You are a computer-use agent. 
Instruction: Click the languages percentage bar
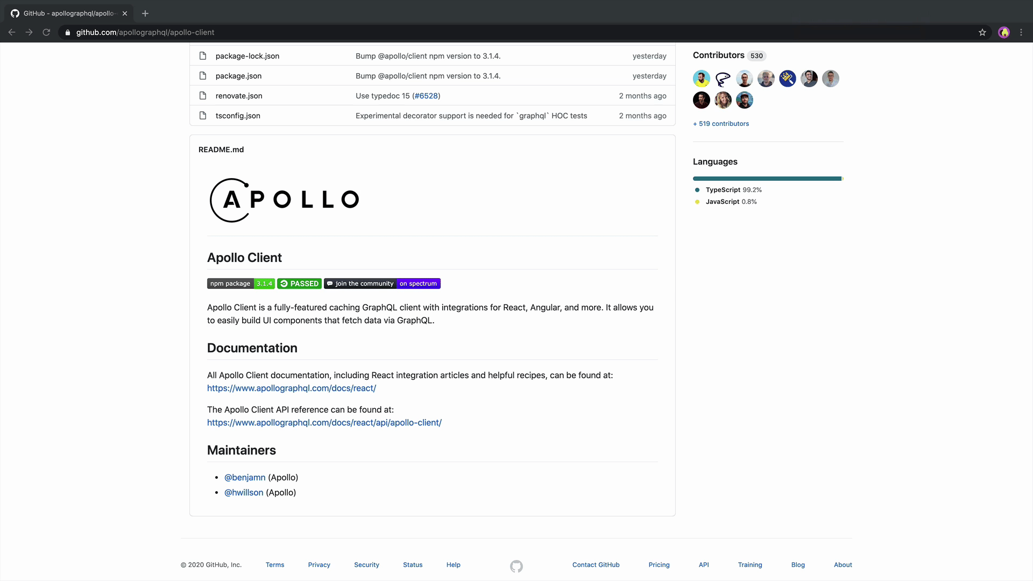(x=768, y=179)
